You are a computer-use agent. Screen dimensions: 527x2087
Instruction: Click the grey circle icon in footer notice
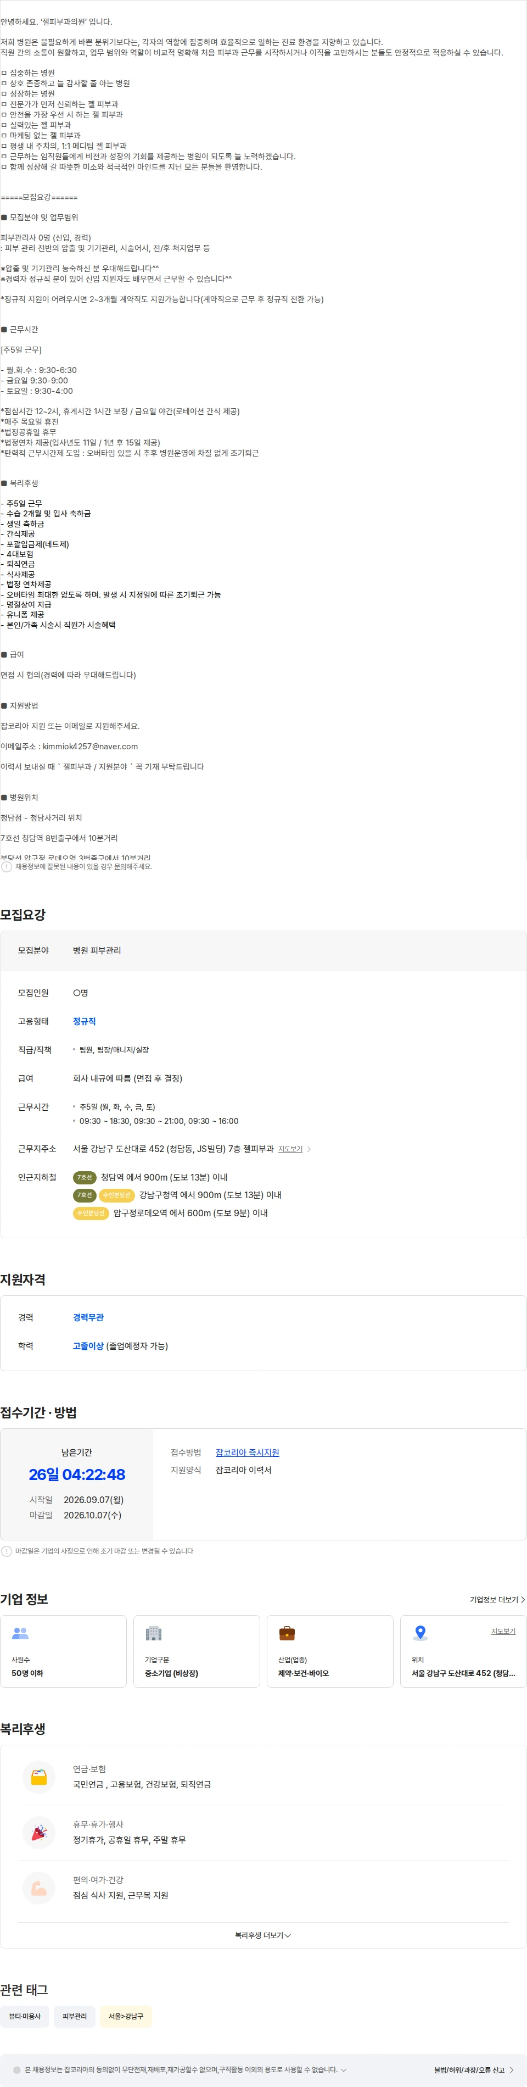[16, 2069]
